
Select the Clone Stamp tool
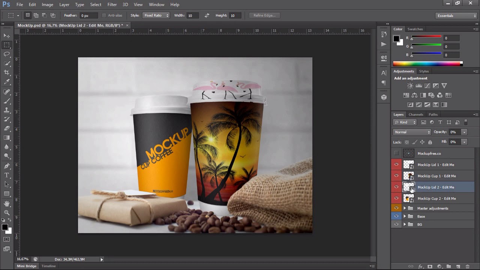pyautogui.click(x=7, y=110)
